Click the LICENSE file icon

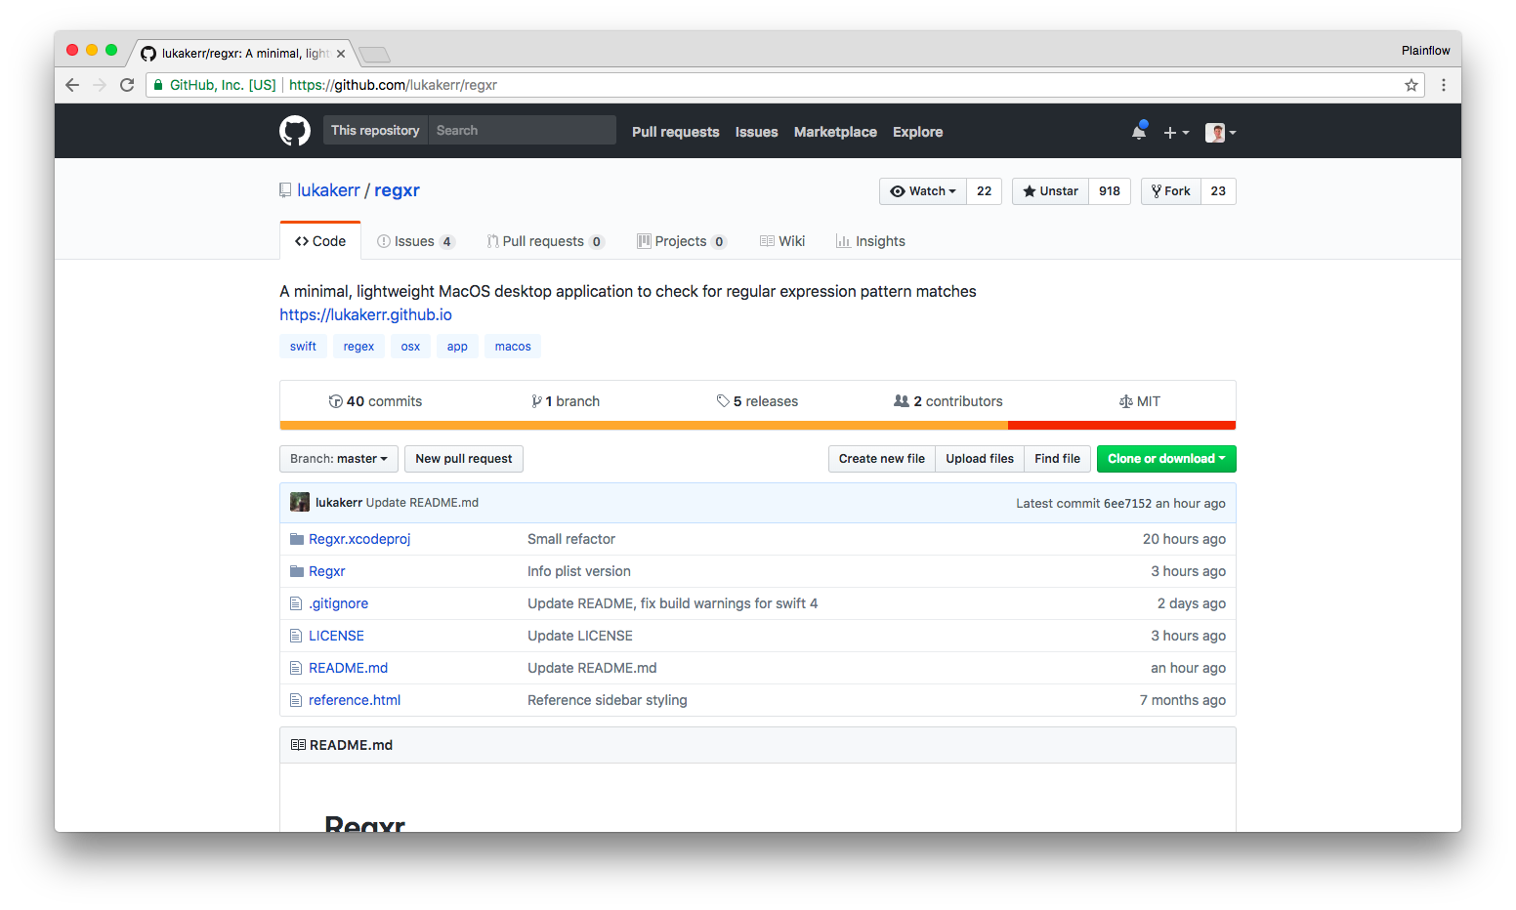click(x=296, y=636)
